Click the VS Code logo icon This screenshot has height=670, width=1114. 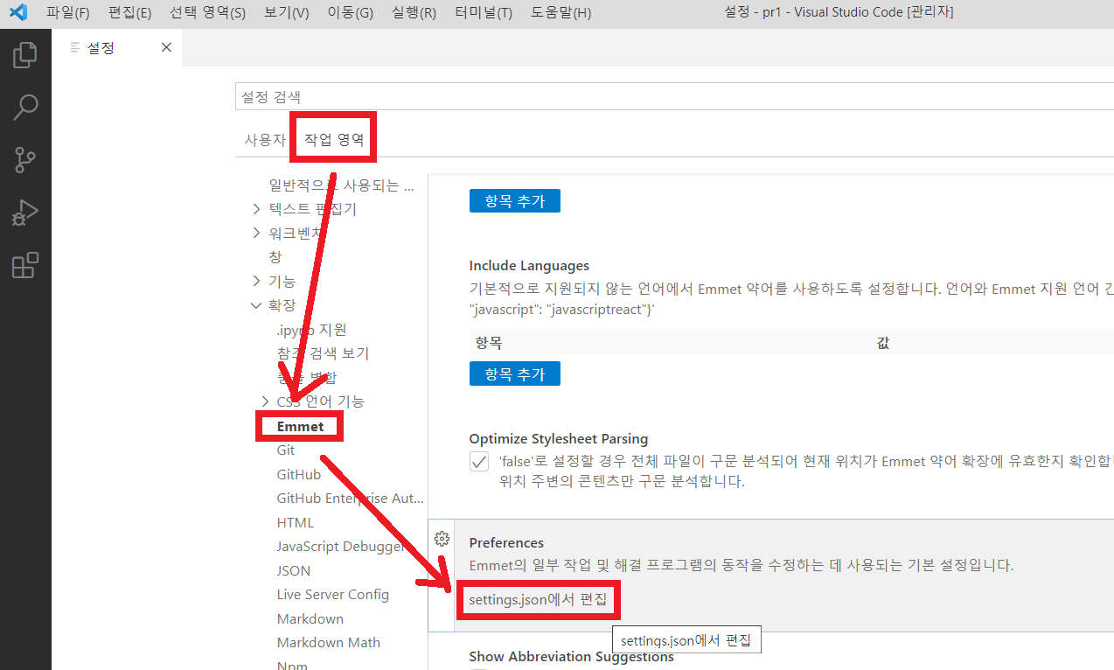coord(17,12)
